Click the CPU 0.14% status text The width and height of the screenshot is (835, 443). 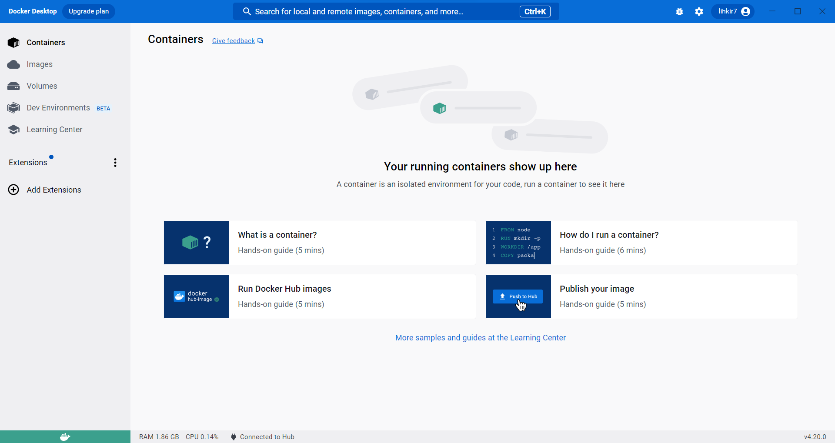[202, 437]
